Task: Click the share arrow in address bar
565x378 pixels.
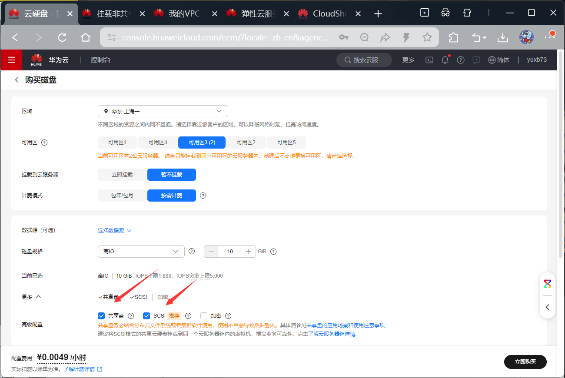Action: tap(386, 37)
